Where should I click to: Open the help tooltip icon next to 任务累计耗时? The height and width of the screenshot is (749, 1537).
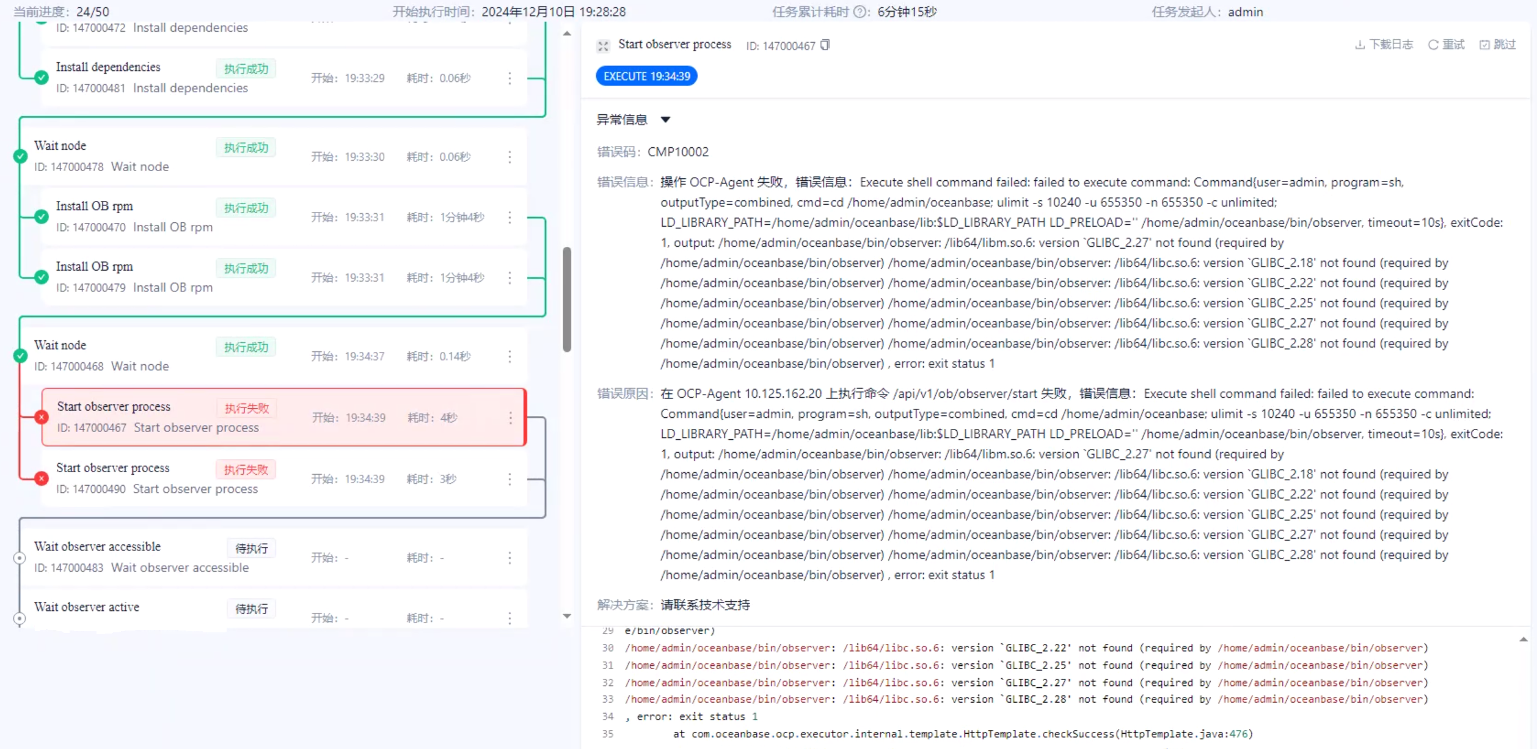[861, 12]
